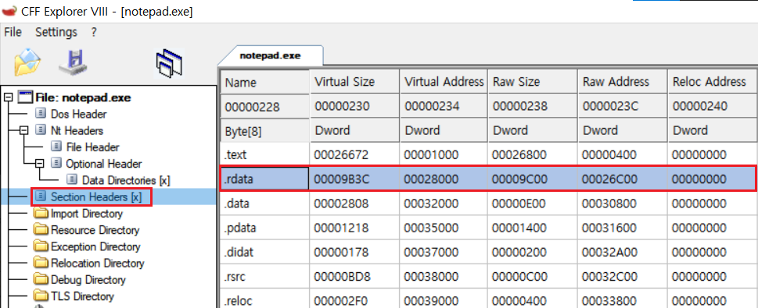Click the Dos Header node icon
This screenshot has height=308, width=758.
click(x=41, y=115)
